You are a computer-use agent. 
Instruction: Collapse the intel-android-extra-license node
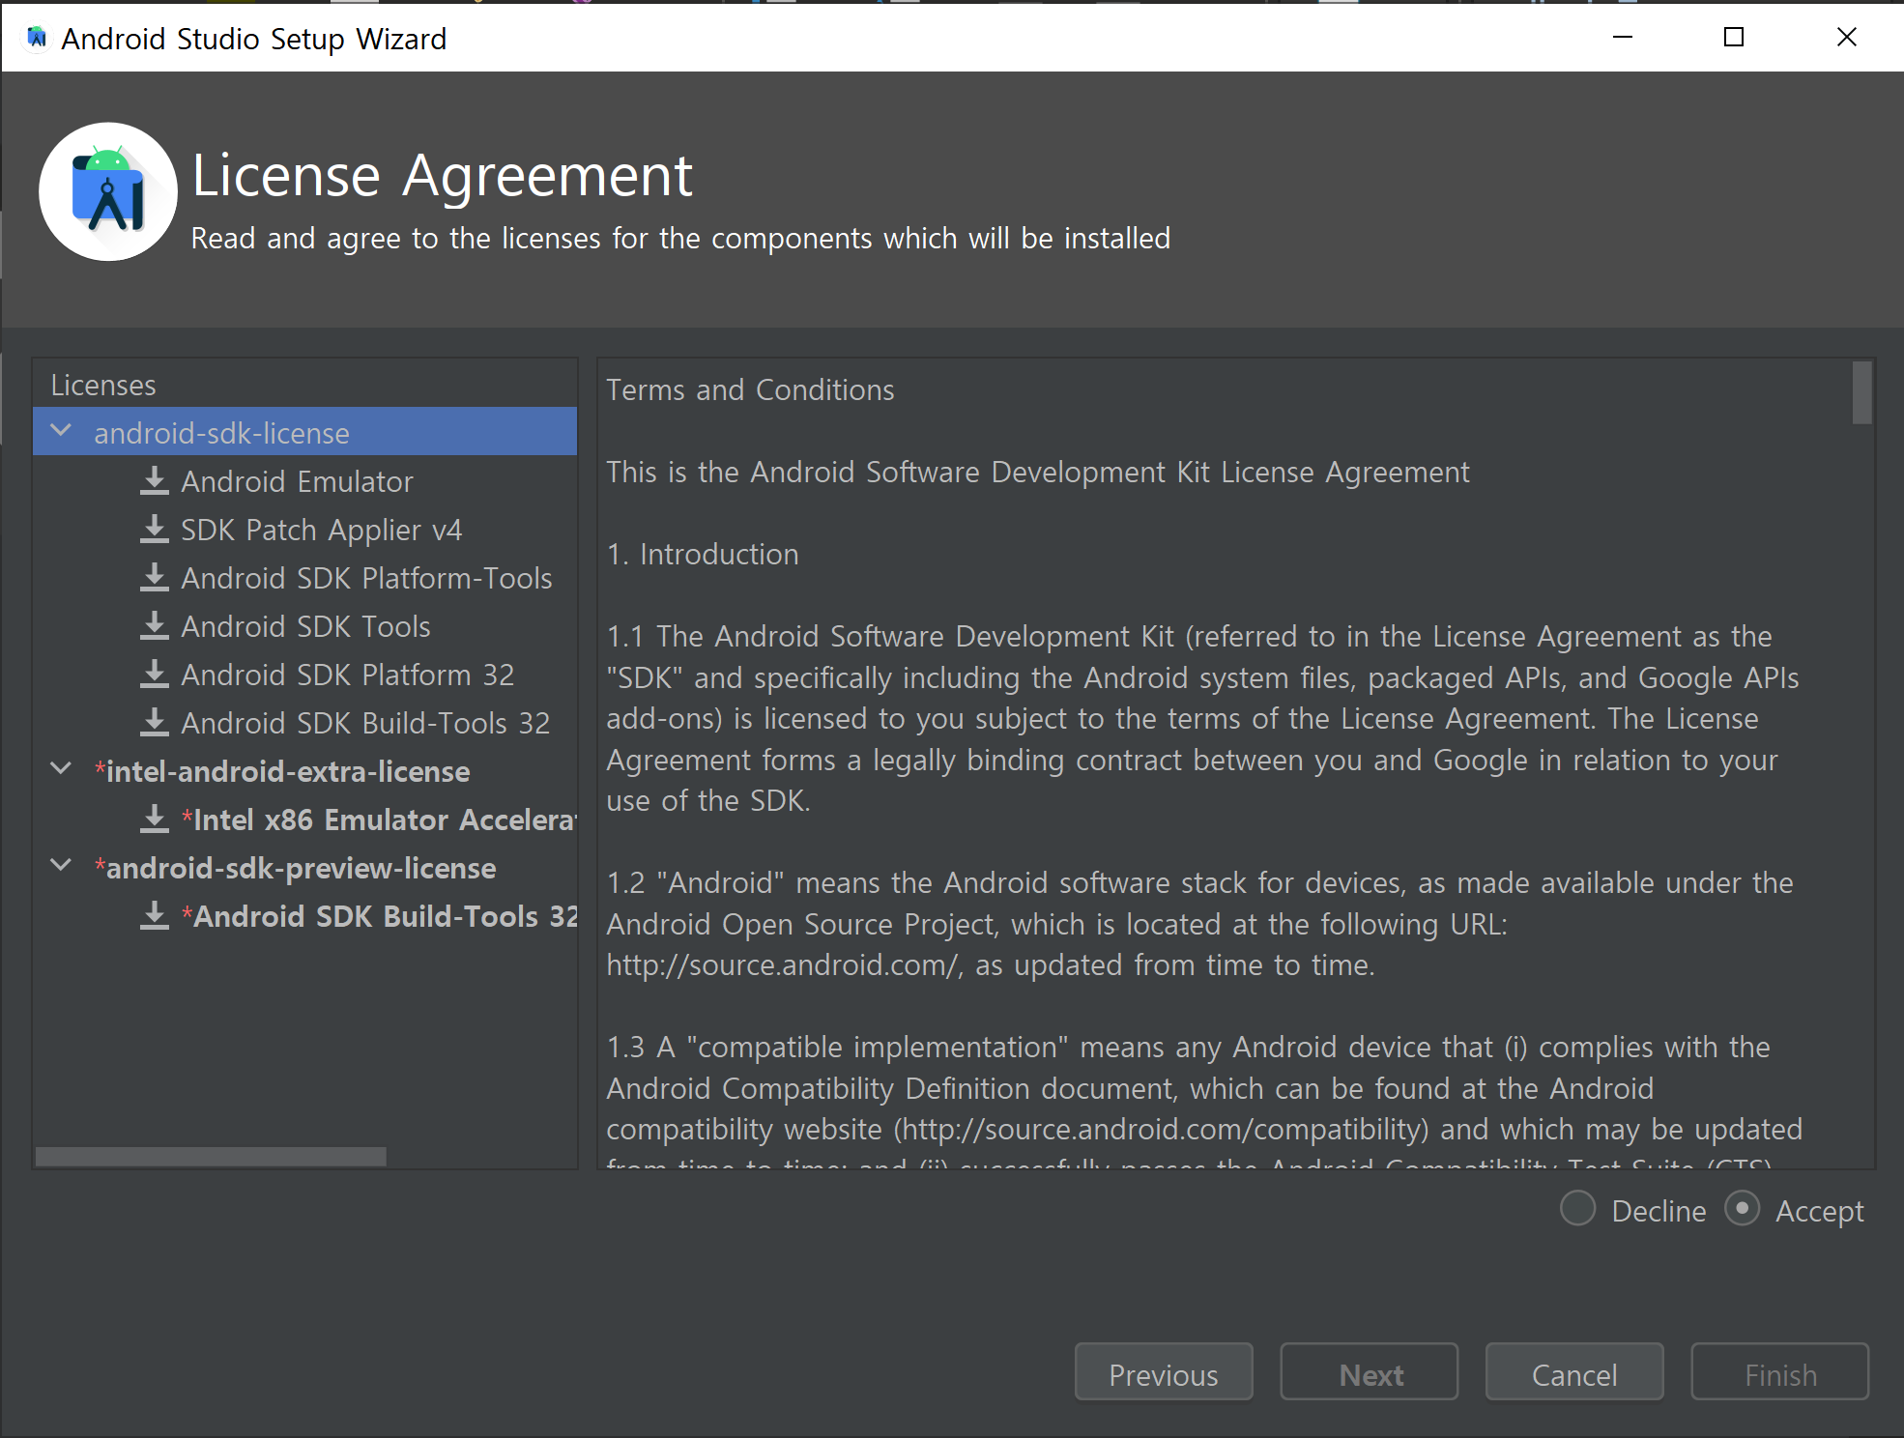point(61,769)
